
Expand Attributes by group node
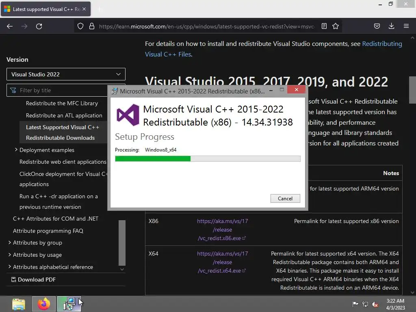pos(10,243)
